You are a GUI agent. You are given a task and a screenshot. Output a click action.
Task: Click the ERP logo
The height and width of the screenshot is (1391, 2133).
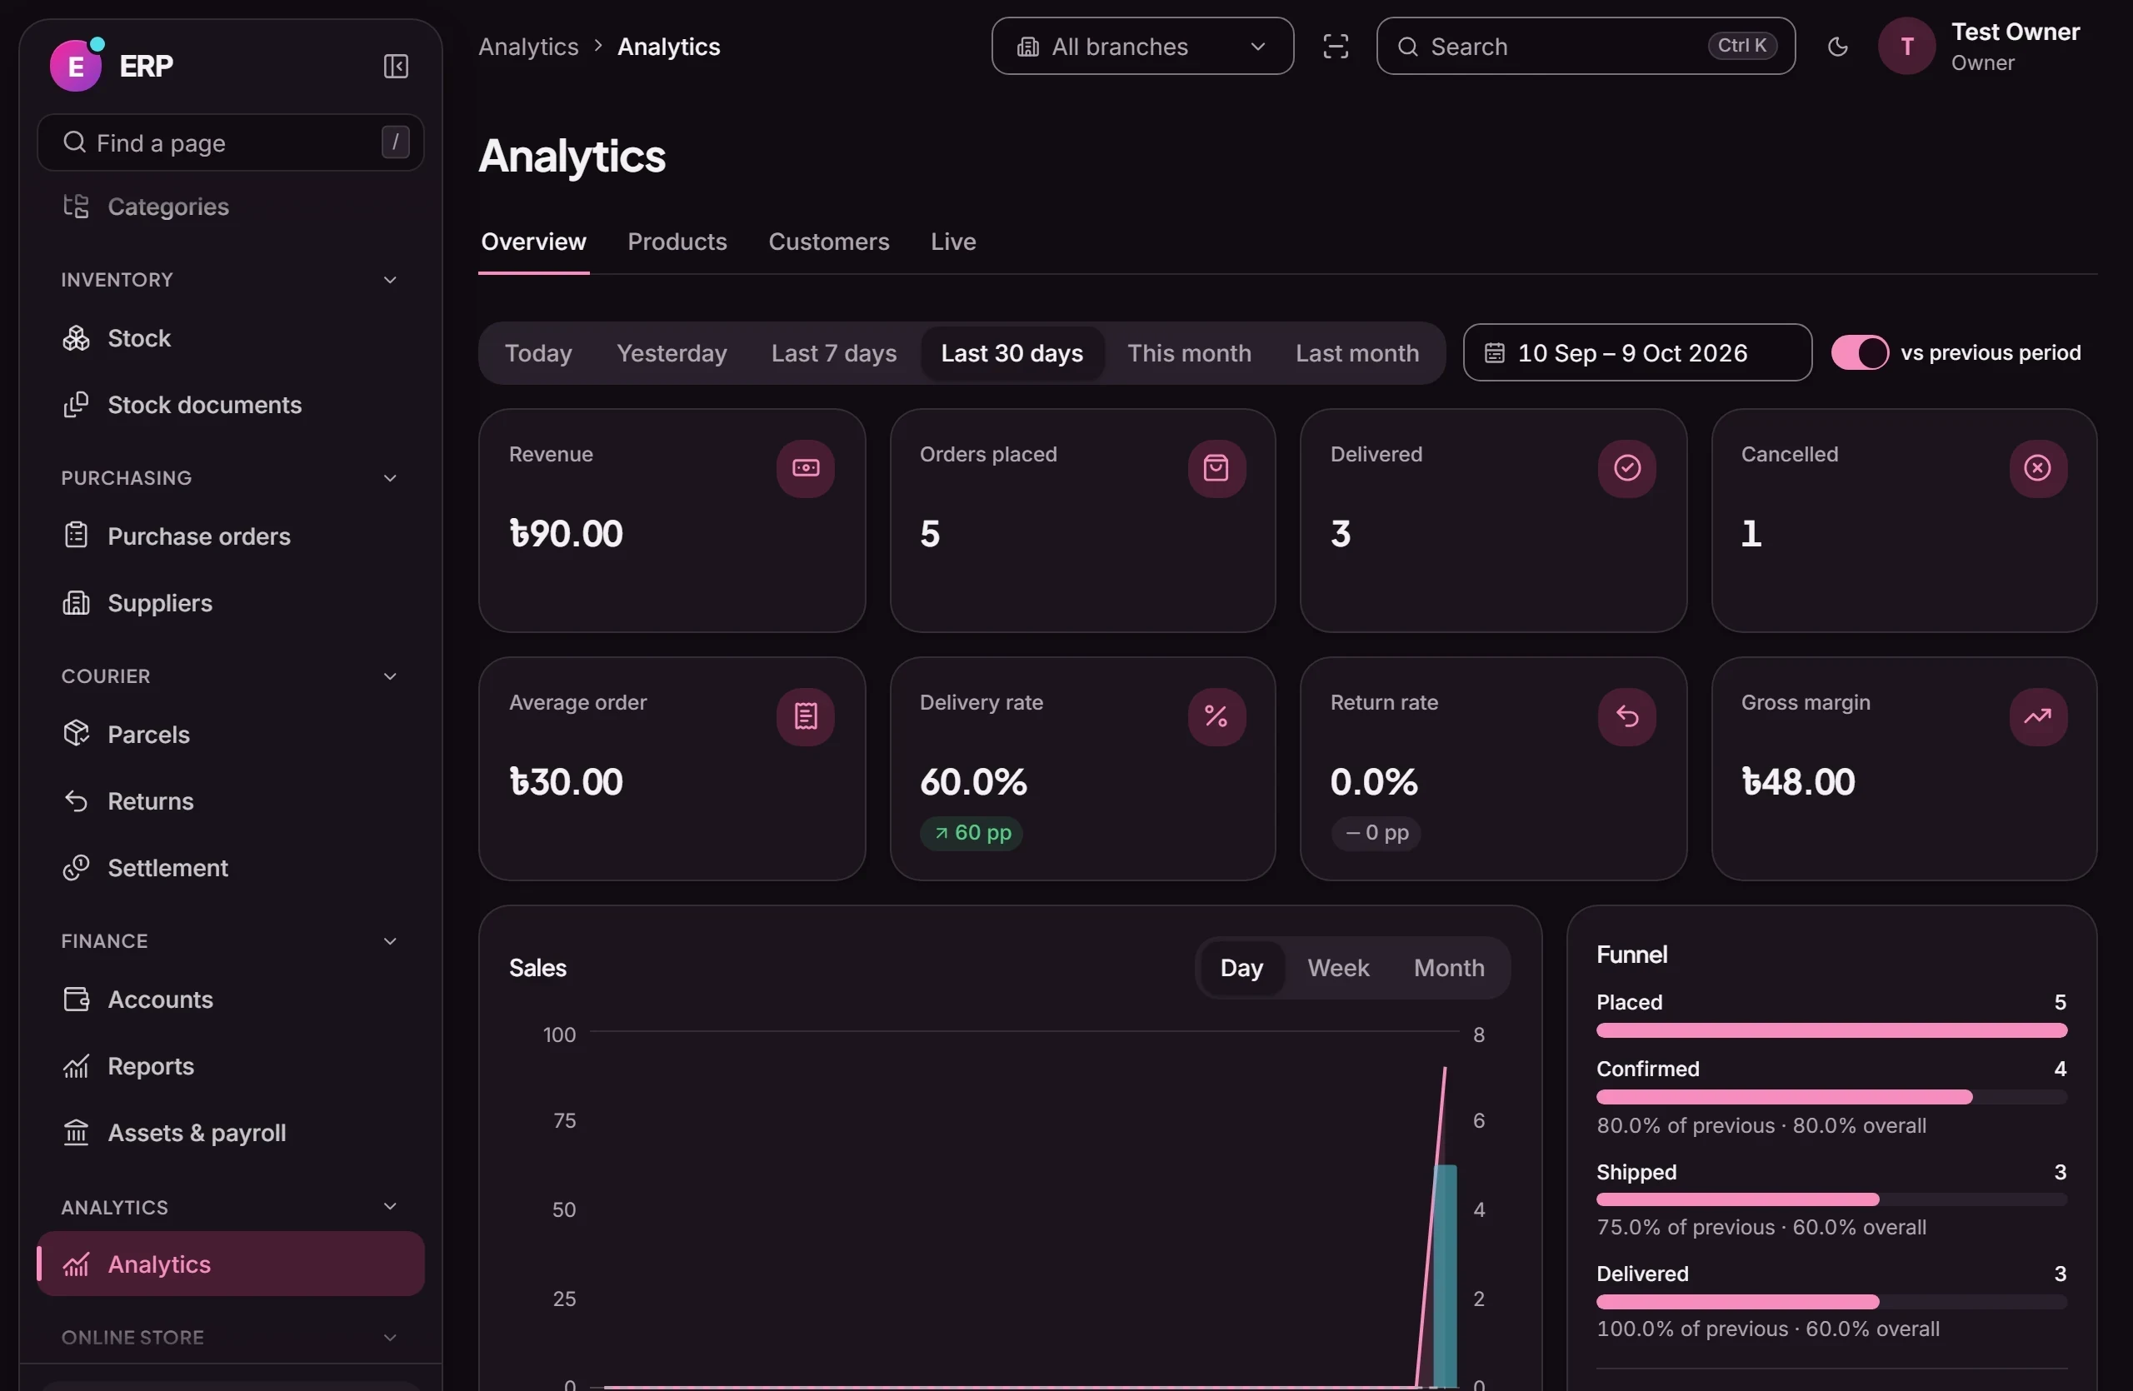pyautogui.click(x=76, y=65)
